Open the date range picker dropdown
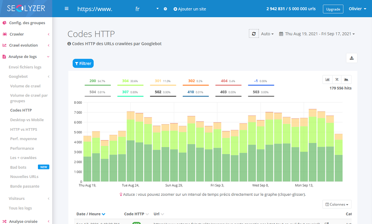Viewport: 372px width, 224px height. (317, 34)
